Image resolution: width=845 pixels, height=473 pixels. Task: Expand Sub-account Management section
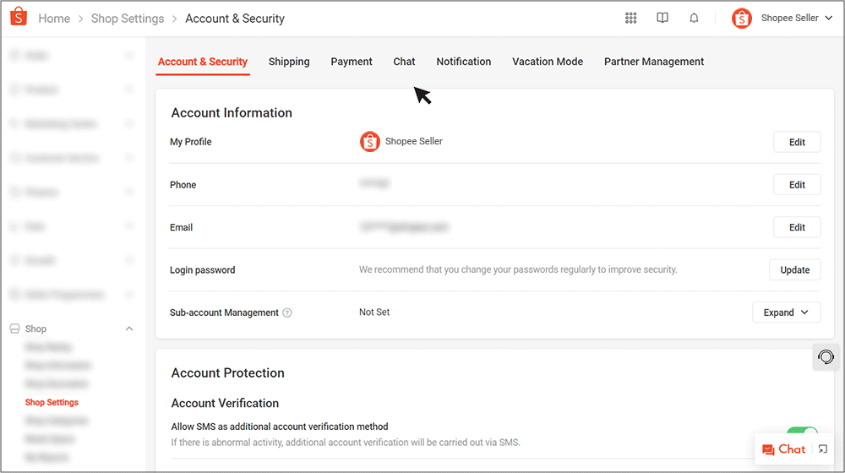click(x=786, y=313)
